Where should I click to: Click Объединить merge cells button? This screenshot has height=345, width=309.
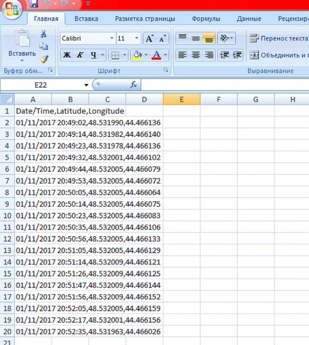pyautogui.click(x=279, y=55)
